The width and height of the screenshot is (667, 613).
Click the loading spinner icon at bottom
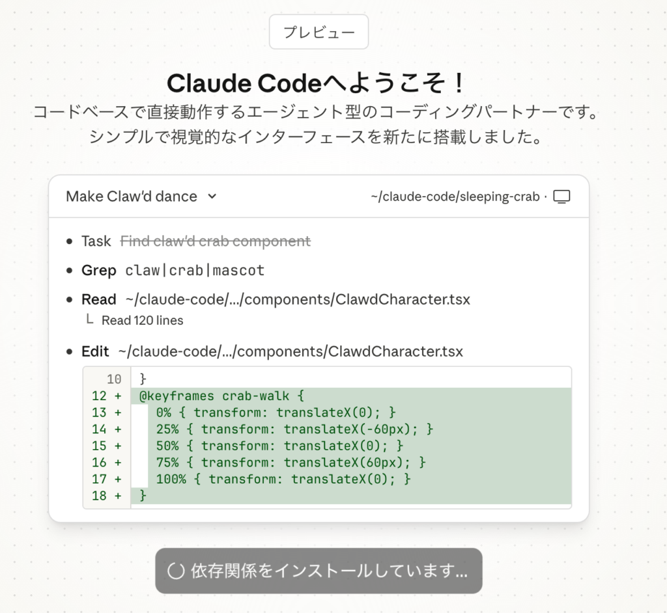(x=176, y=571)
